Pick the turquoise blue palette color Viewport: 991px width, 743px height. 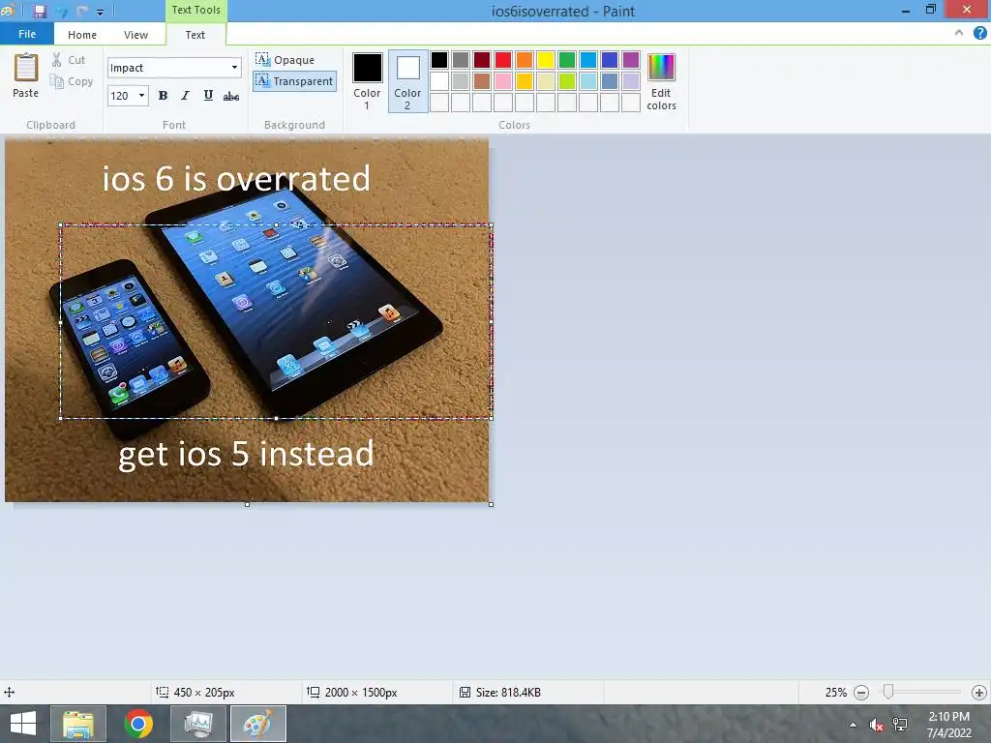click(588, 60)
